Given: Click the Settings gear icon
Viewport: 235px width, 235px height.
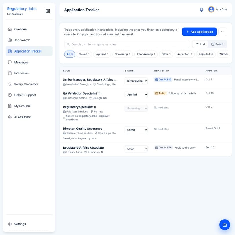Looking at the screenshot, I should point(10,224).
